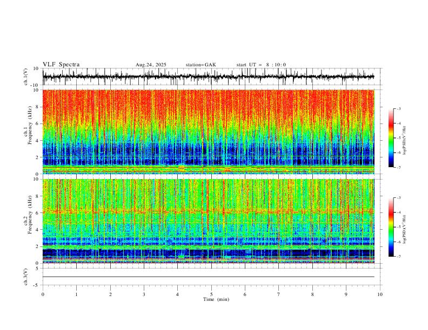
Task: Click the ch.2 spectrogram color scale bar
Action: click(391, 227)
